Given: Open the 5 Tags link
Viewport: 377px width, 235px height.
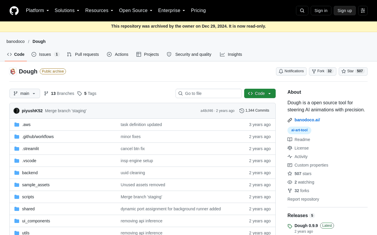Looking at the screenshot, I should 87,93.
